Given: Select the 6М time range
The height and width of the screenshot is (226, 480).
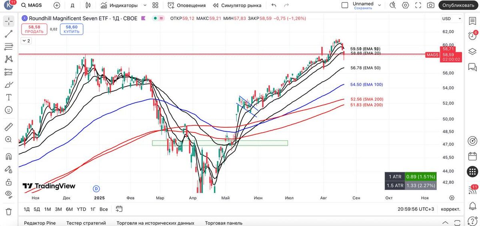Looking at the screenshot, I should click(x=69, y=209).
